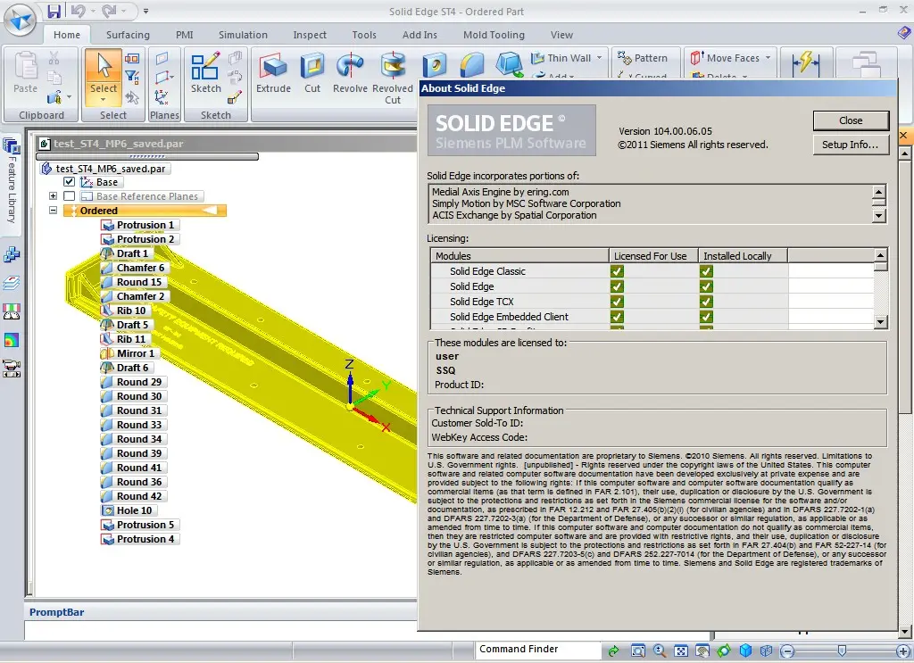Switch to the Inspect ribbon tab

(310, 35)
